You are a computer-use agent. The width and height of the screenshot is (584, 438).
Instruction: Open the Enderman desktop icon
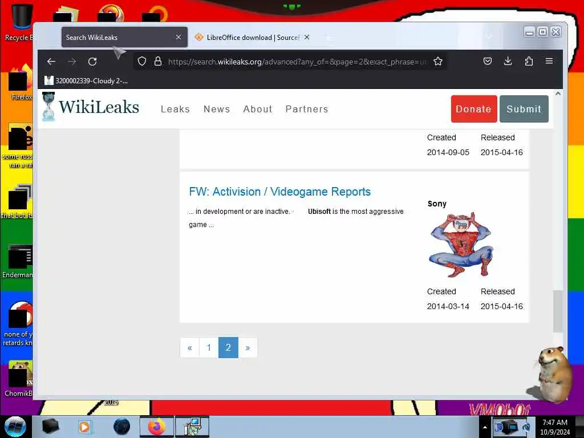pyautogui.click(x=18, y=261)
